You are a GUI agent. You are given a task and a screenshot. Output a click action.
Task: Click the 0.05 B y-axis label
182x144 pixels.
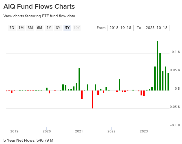(175, 70)
